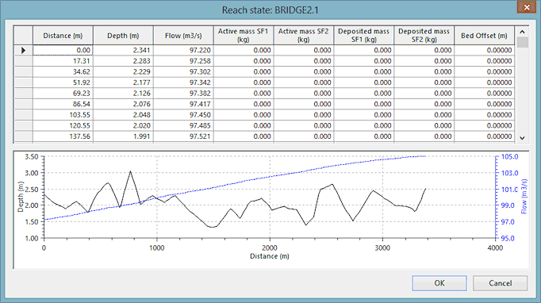Select the row header of the 17.31 row
The height and width of the screenshot is (303, 541).
point(24,61)
